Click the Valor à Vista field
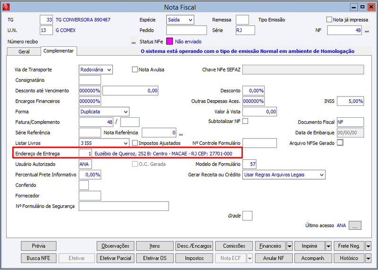The width and height of the screenshot is (378, 270). pos(259,112)
